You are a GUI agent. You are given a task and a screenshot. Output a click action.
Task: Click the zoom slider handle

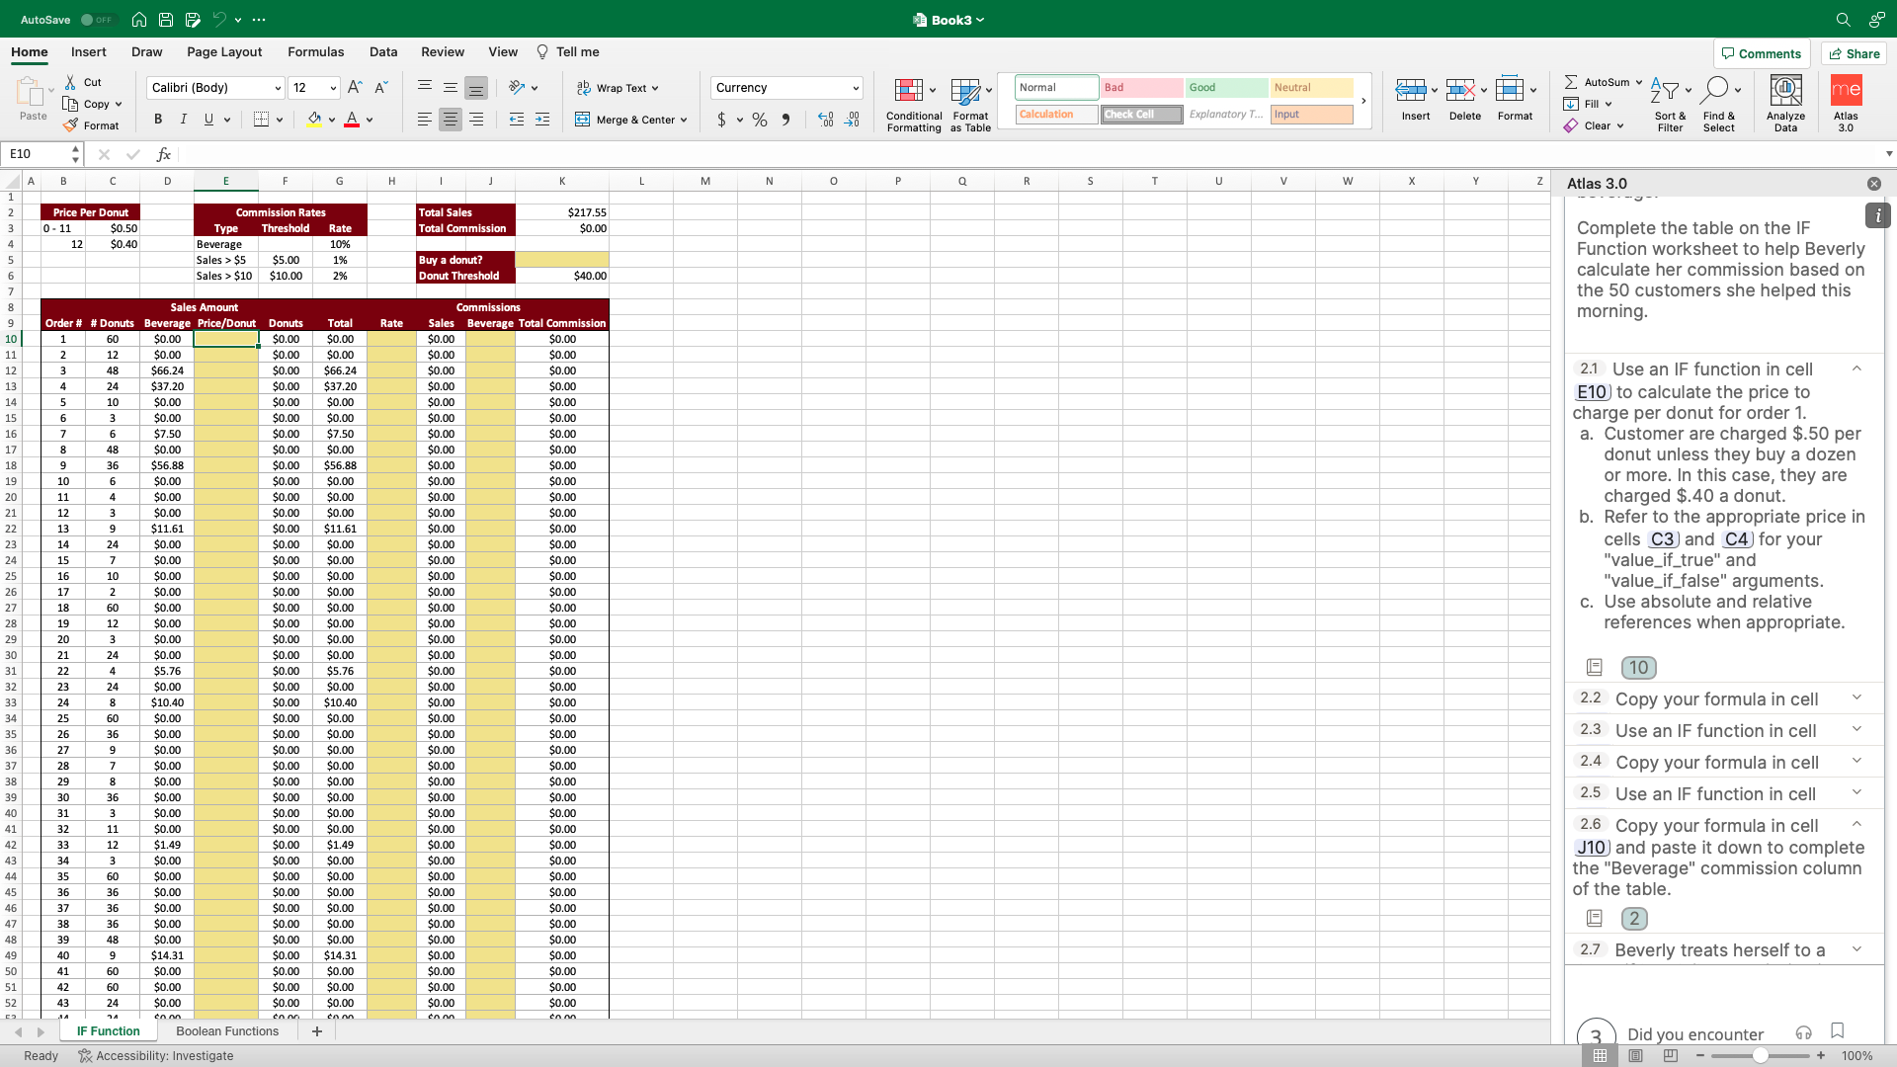[1760, 1056]
